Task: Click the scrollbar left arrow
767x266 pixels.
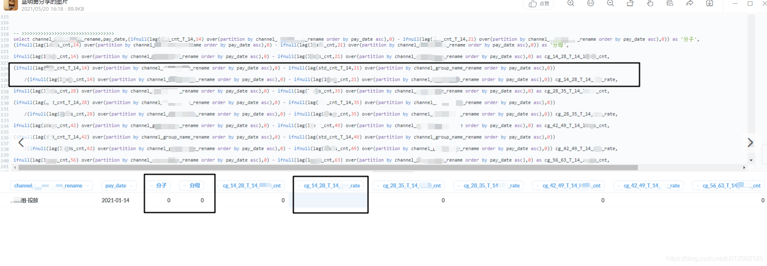Action: [15, 168]
